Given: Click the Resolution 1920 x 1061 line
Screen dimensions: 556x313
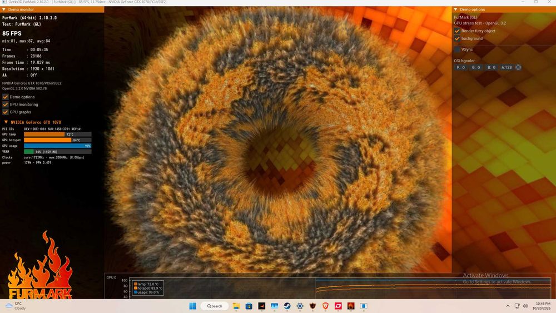Looking at the screenshot, I should tap(28, 69).
